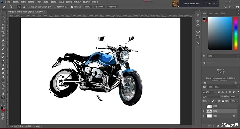Select the Brush tool
This screenshot has width=240, height=129.
click(x=3, y=49)
